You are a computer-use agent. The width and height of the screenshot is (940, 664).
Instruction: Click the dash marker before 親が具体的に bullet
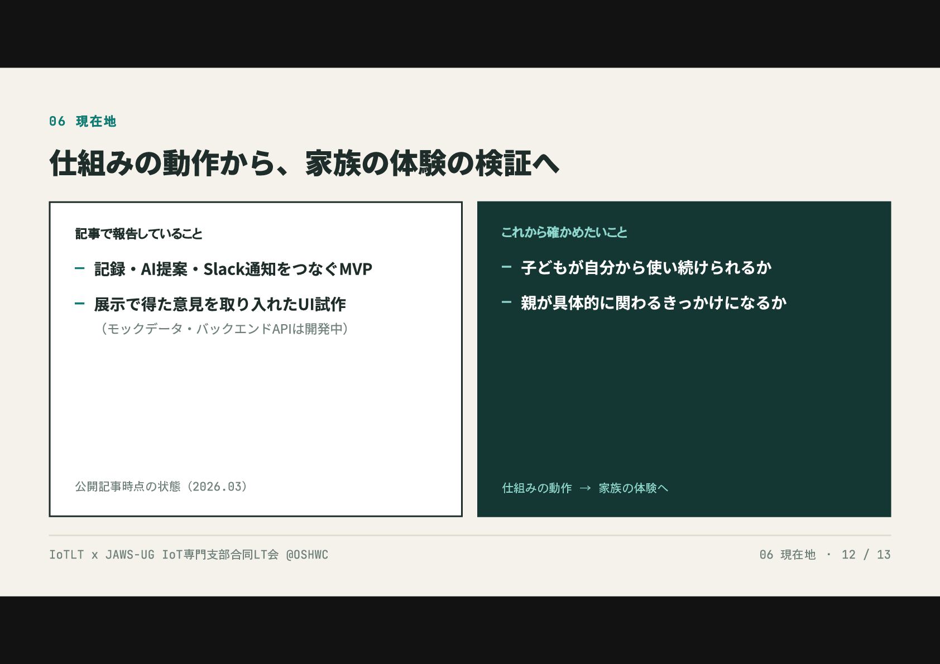[506, 302]
